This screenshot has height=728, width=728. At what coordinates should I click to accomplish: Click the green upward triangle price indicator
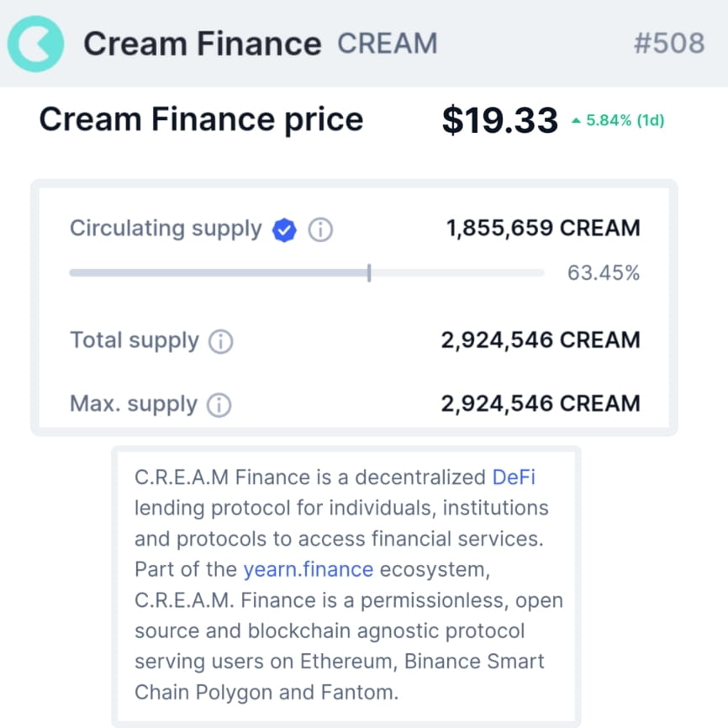(579, 119)
